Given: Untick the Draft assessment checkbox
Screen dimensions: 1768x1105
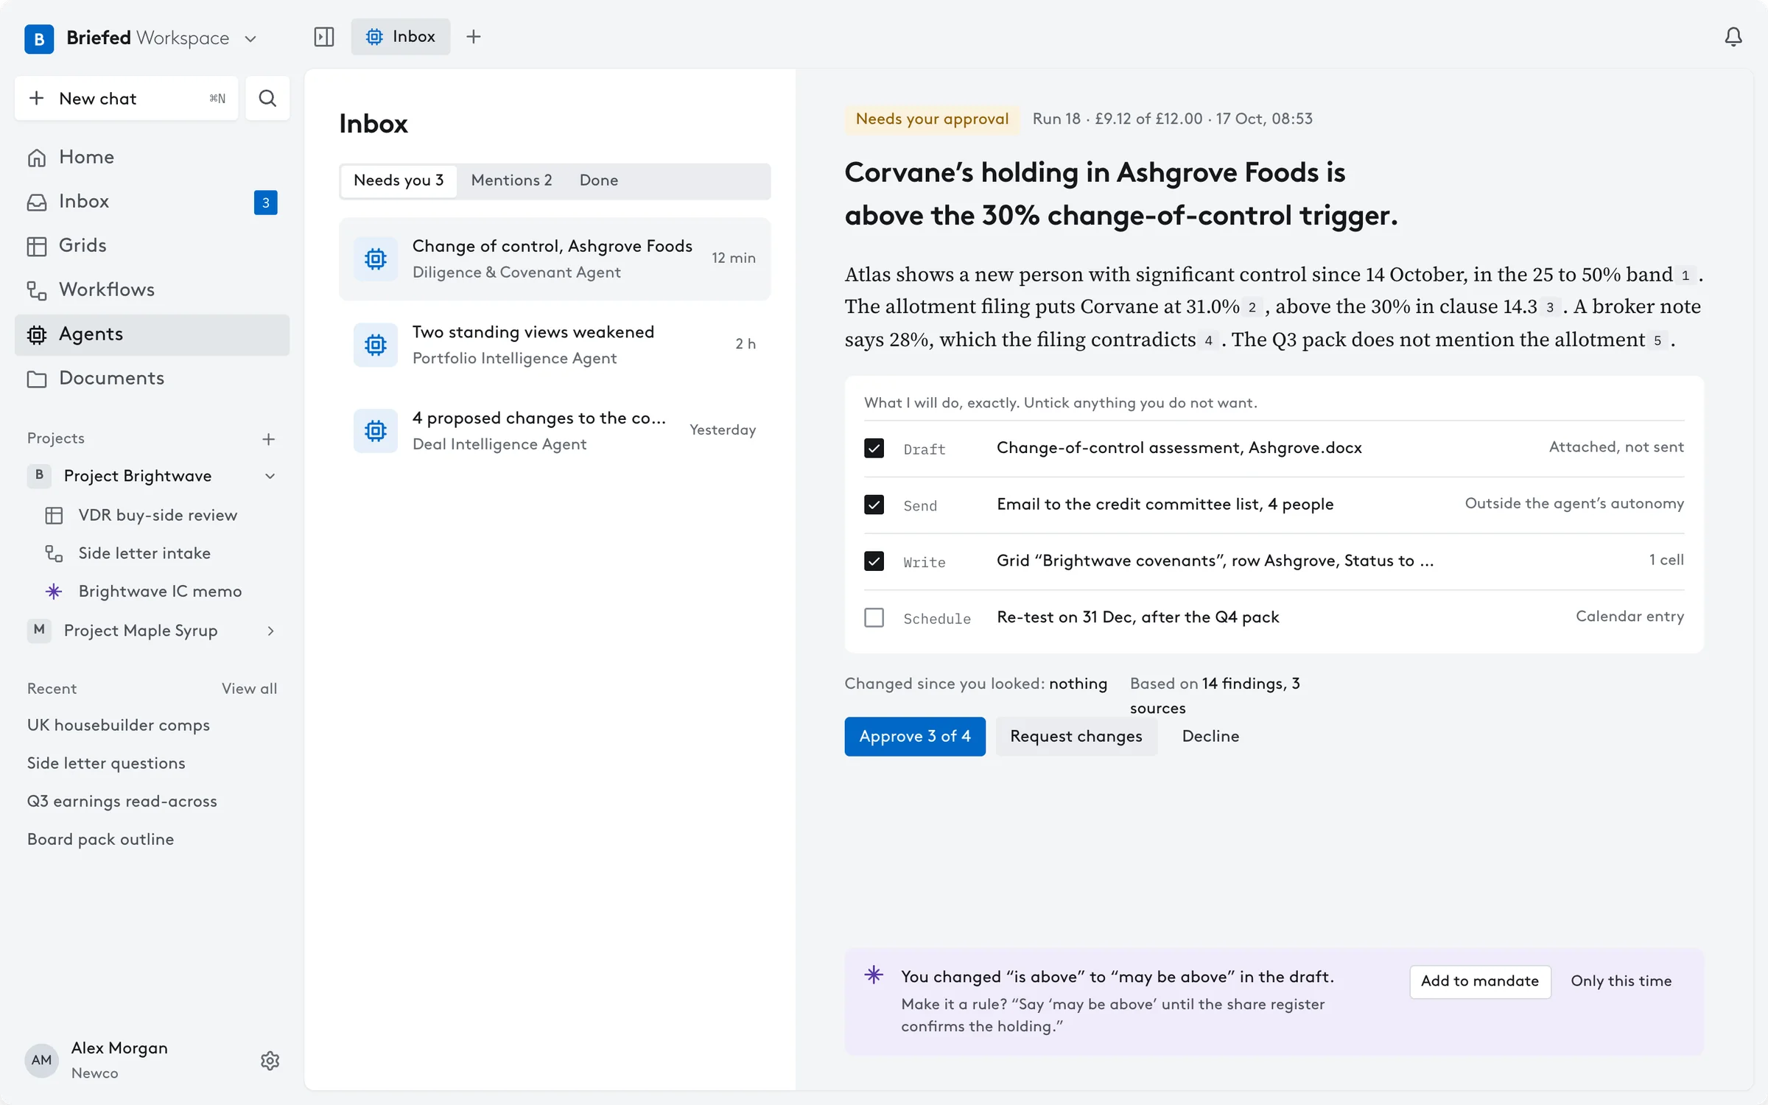Looking at the screenshot, I should point(874,448).
